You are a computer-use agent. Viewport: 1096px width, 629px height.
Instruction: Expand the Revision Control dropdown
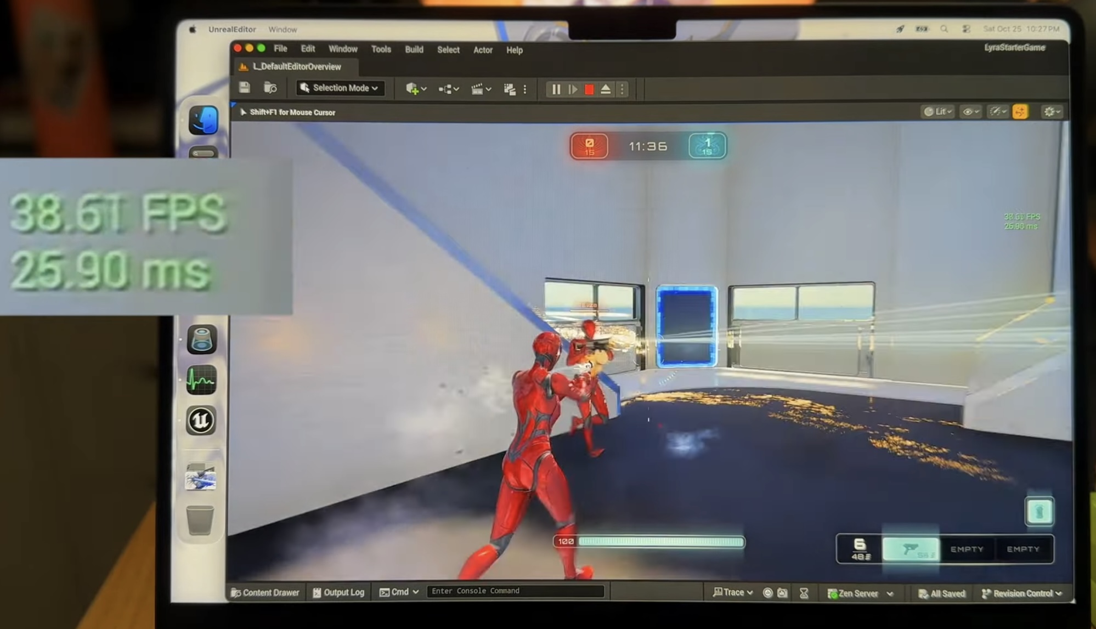[x=1022, y=593]
